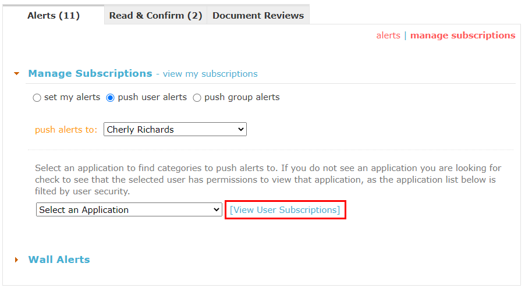Expand the Wall Alerts section arrow

pos(16,260)
